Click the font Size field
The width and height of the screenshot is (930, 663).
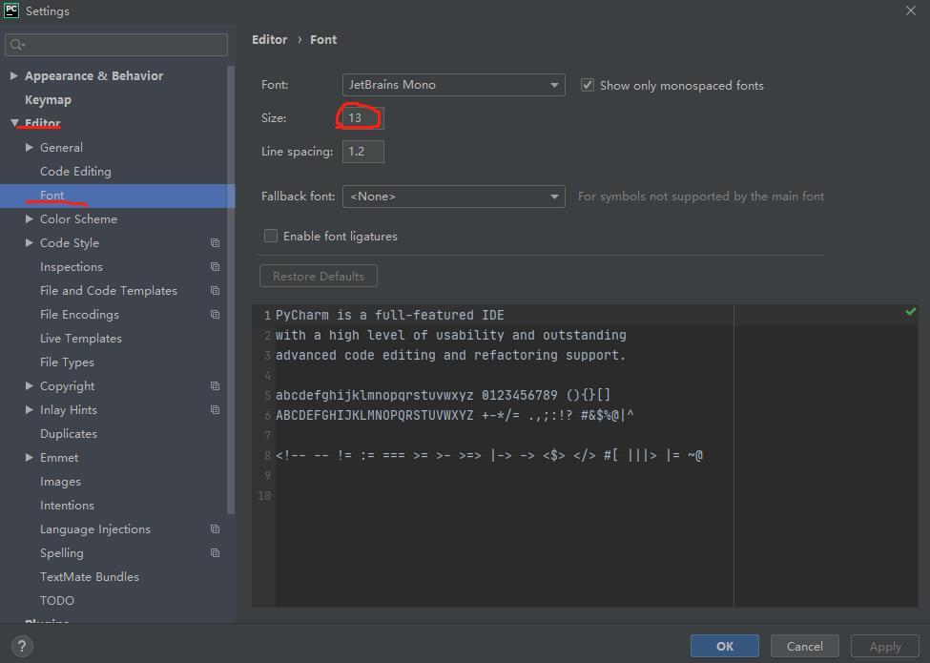point(363,118)
